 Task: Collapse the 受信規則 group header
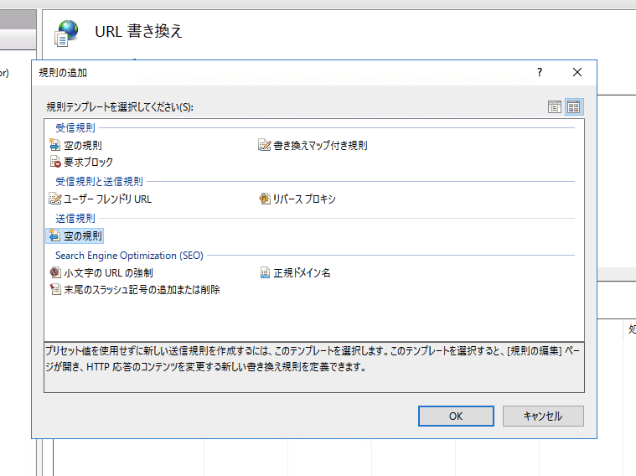coord(75,128)
